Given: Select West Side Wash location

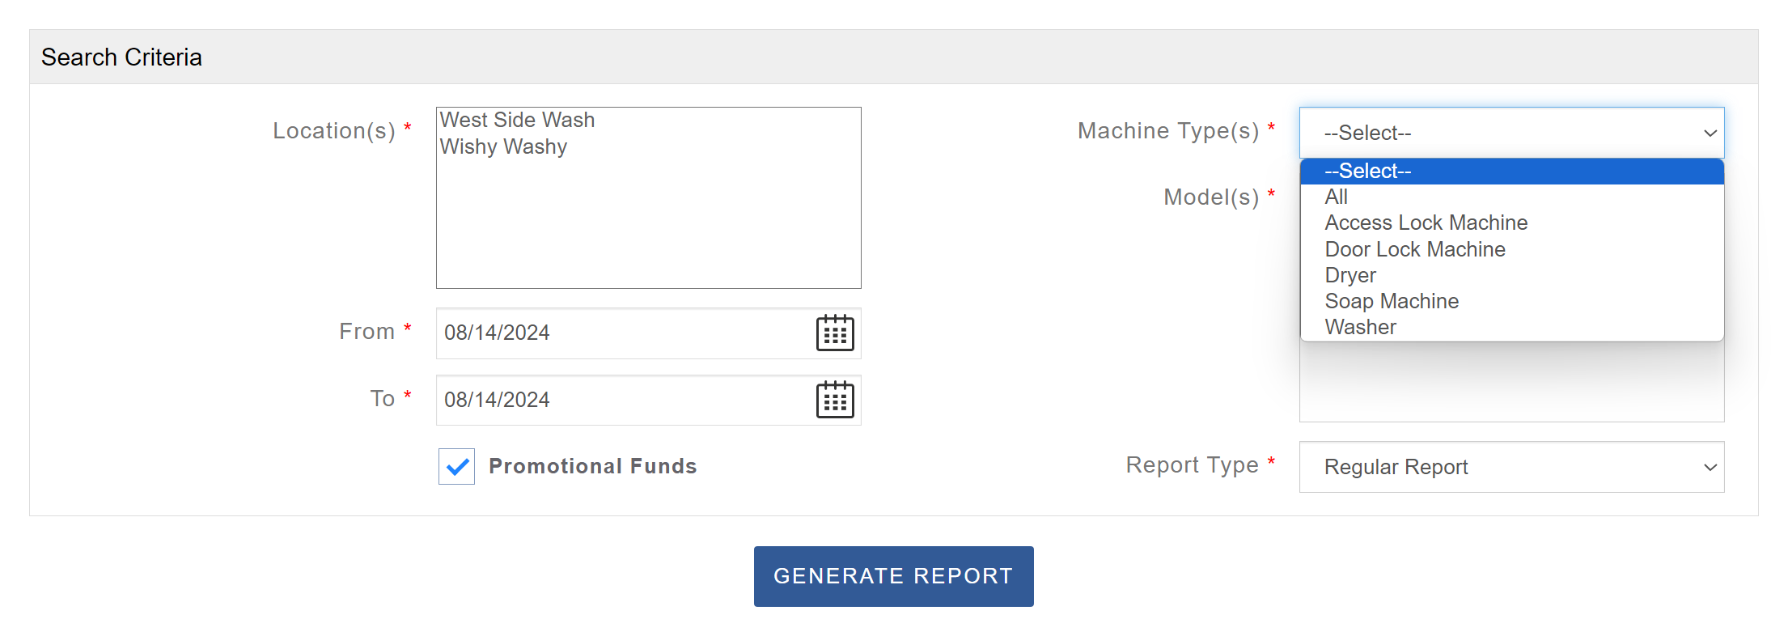Looking at the screenshot, I should [518, 121].
